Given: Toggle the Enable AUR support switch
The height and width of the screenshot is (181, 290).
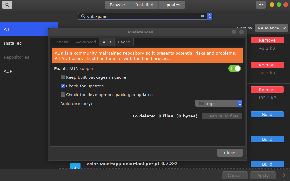Looking at the screenshot, I should point(235,68).
